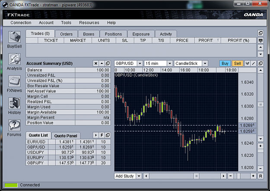Sort by PROFIT column arrow
This screenshot has height=191, width=270.
218,41
